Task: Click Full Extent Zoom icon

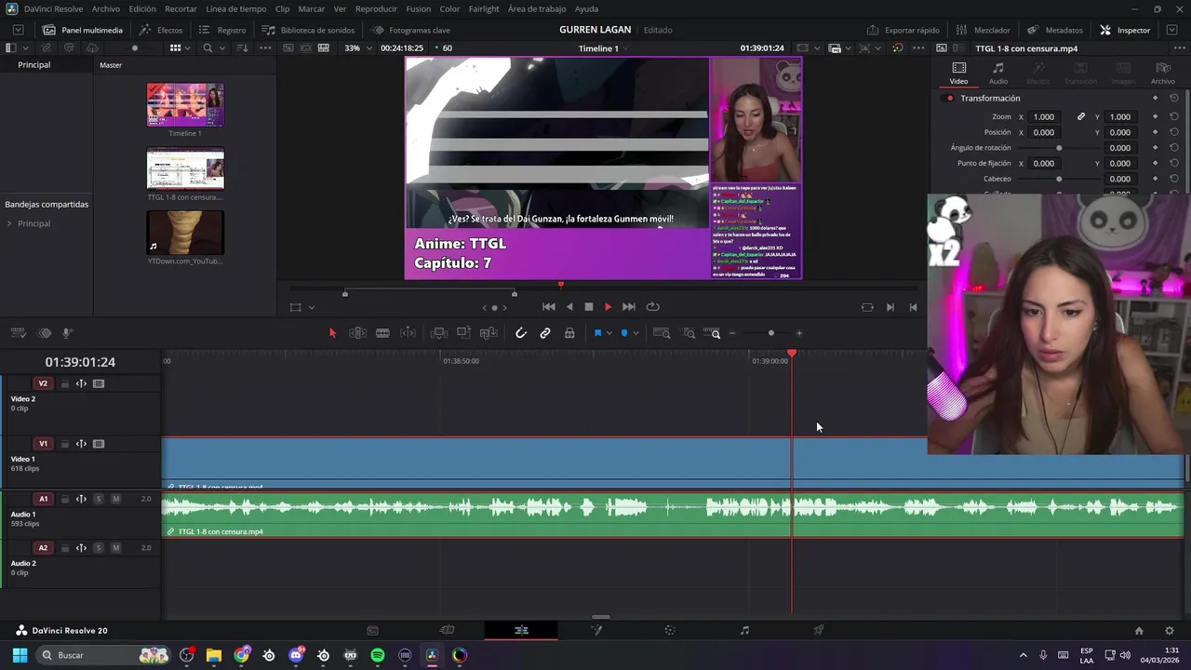Action: coord(662,333)
